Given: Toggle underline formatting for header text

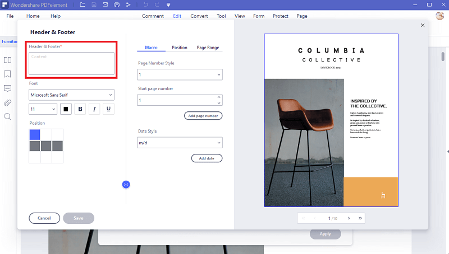Looking at the screenshot, I should pos(108,109).
